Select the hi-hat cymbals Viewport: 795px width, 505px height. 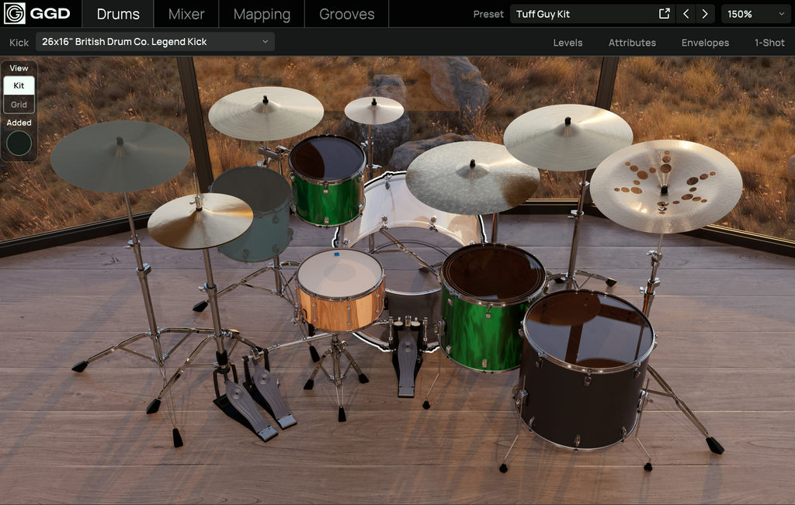point(200,220)
